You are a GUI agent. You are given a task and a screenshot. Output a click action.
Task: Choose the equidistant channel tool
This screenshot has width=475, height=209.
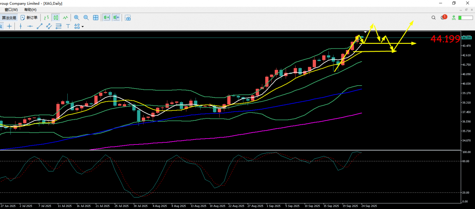[49, 26]
